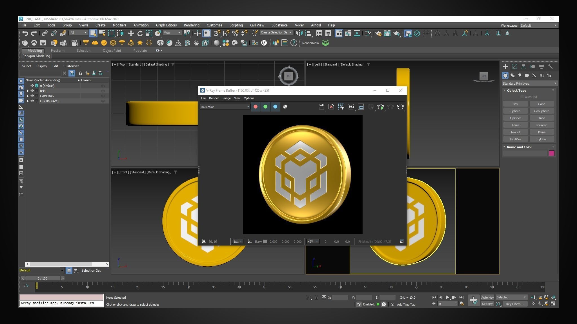Hide the BNB layer with its eye icon

click(x=32, y=91)
